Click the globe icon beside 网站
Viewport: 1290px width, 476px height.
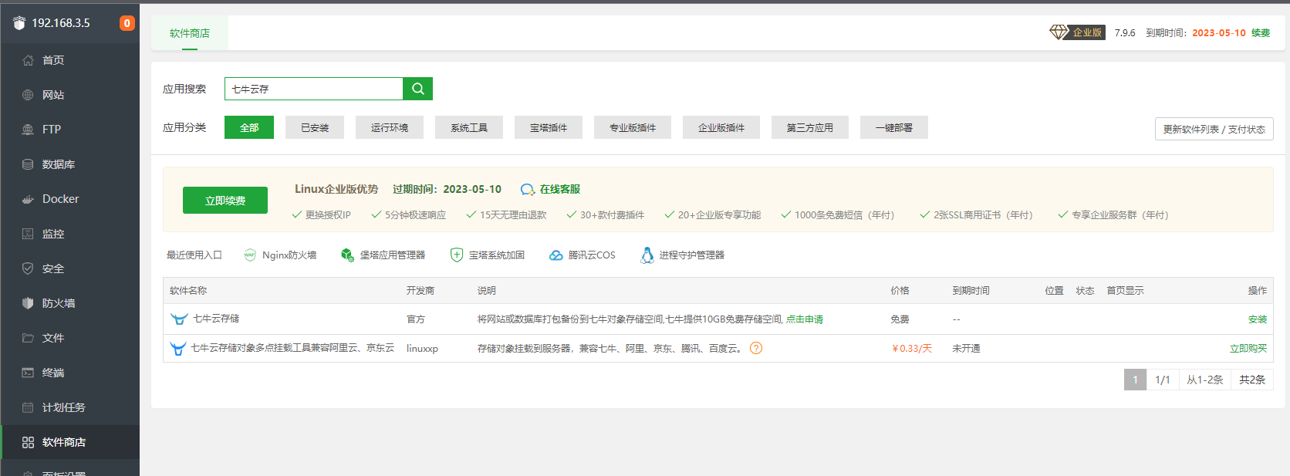pos(28,95)
